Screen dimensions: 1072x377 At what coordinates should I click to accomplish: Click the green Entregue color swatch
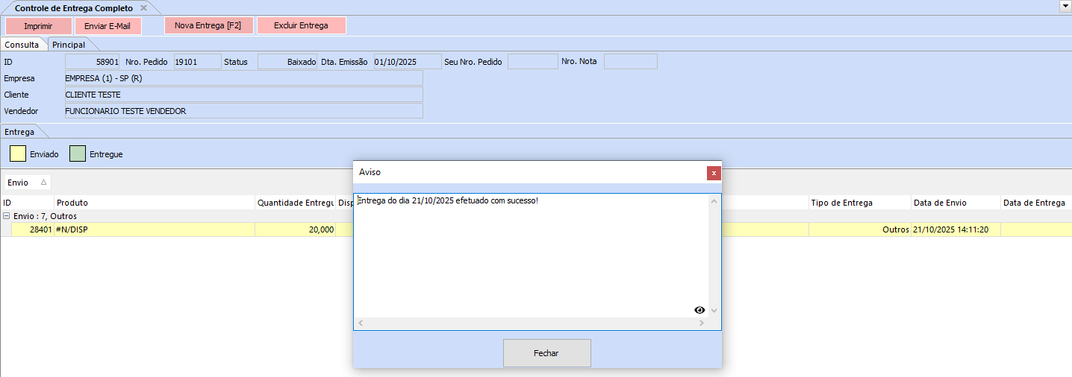78,154
